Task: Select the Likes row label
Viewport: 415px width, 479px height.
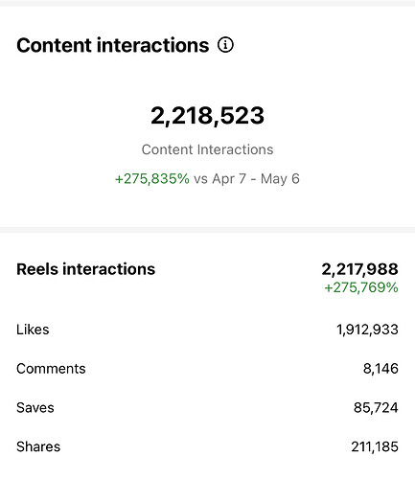Action: 33,330
